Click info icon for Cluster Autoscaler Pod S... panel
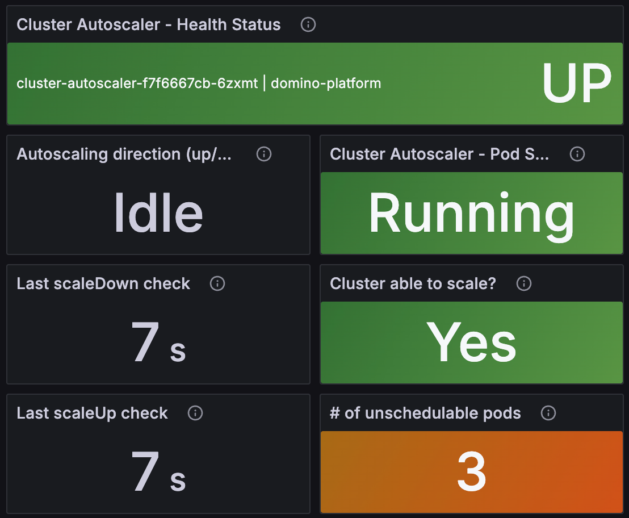 577,154
